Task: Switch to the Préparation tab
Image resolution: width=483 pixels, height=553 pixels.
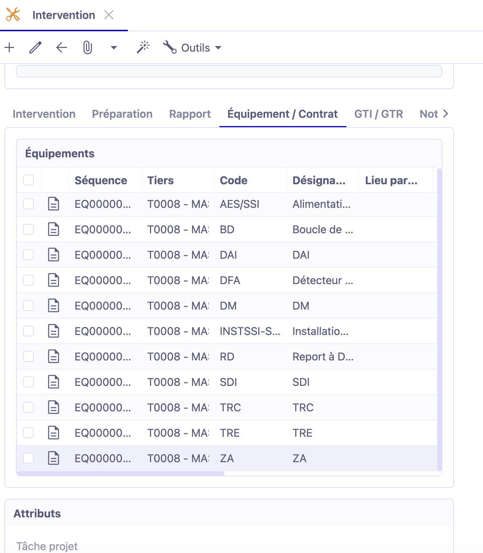Action: pyautogui.click(x=122, y=114)
